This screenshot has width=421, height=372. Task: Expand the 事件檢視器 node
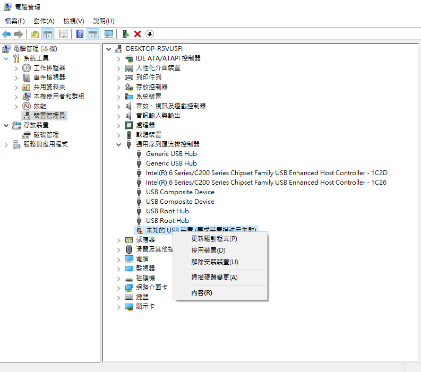tap(16, 78)
